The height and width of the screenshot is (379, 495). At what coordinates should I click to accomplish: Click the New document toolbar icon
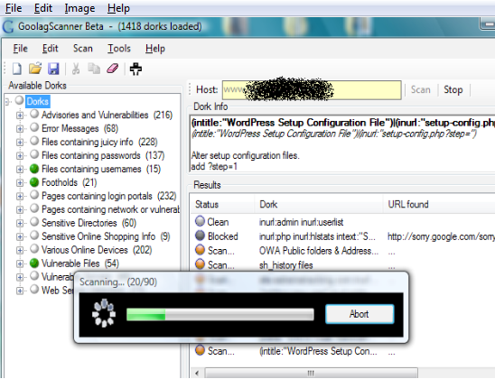point(17,69)
